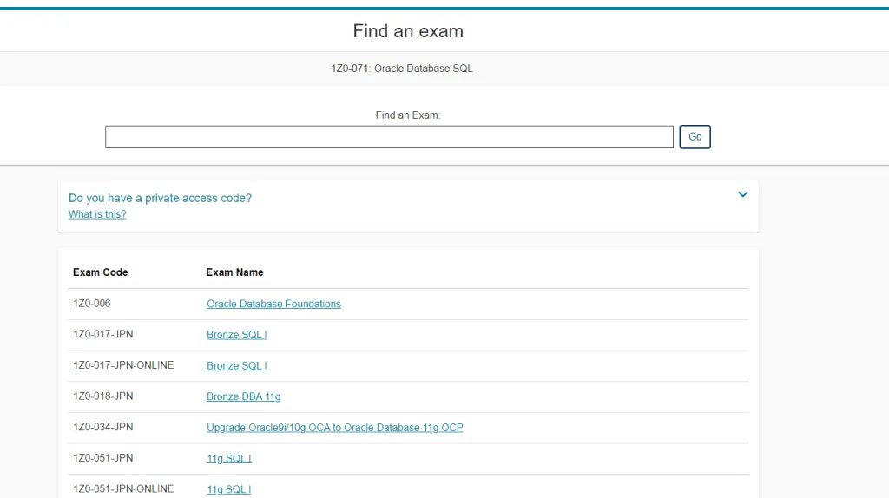This screenshot has width=889, height=498.
Task: Expand the private access code chevron
Action: coord(742,194)
